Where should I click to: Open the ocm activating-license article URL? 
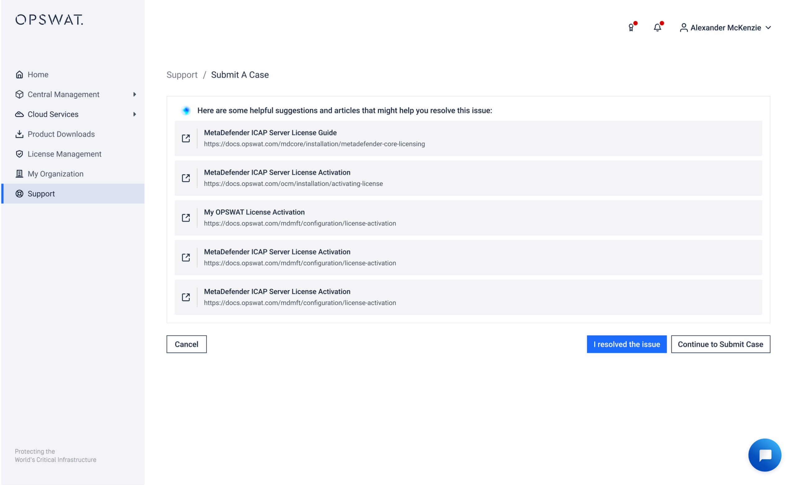[293, 184]
